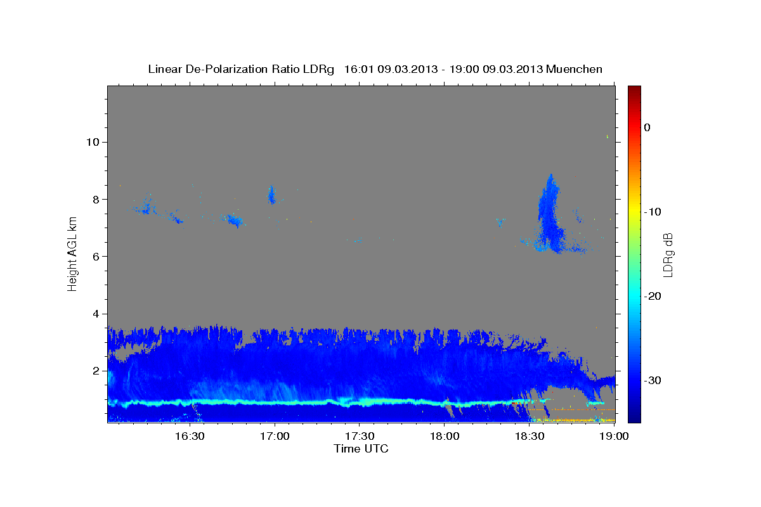The width and height of the screenshot is (761, 507).
Task: Click the colorbar value label -10
Action: pos(653,212)
